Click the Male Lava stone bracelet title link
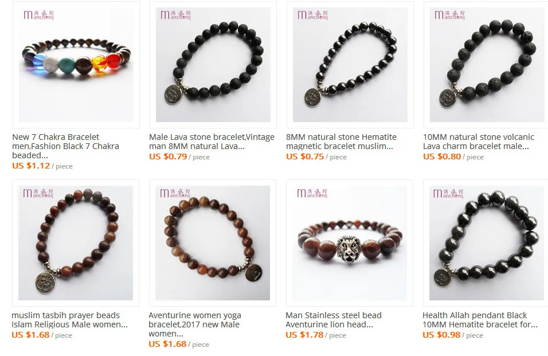548x356 pixels. point(212,142)
